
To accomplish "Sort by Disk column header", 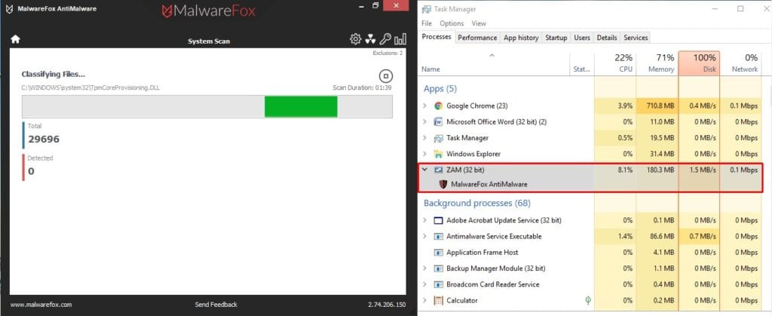I will (x=699, y=63).
